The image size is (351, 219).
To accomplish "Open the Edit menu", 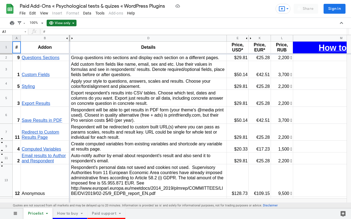I will click(x=33, y=13).
